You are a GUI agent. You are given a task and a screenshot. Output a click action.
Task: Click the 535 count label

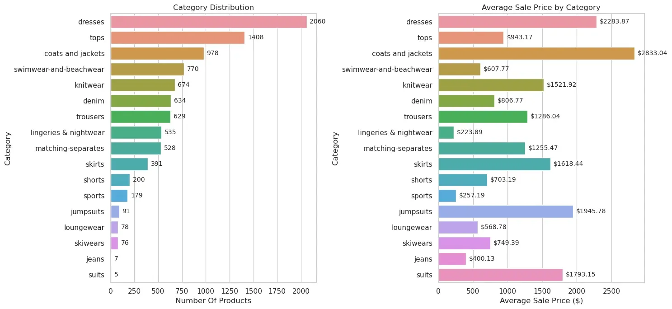pyautogui.click(x=170, y=132)
